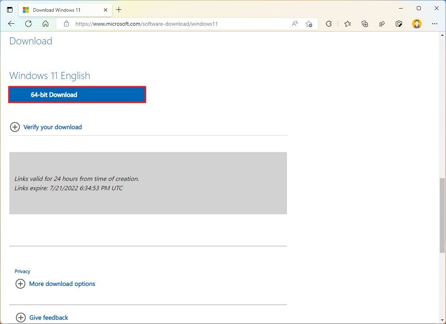Open the Extensions puzzle icon

click(x=329, y=24)
